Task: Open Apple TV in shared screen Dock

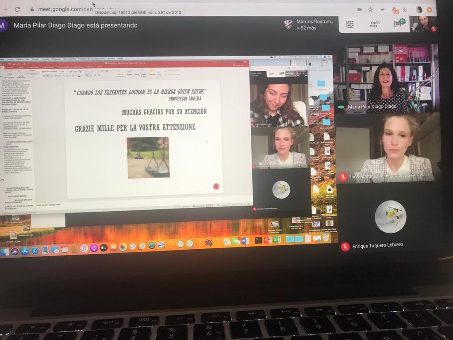Action: click(104, 248)
